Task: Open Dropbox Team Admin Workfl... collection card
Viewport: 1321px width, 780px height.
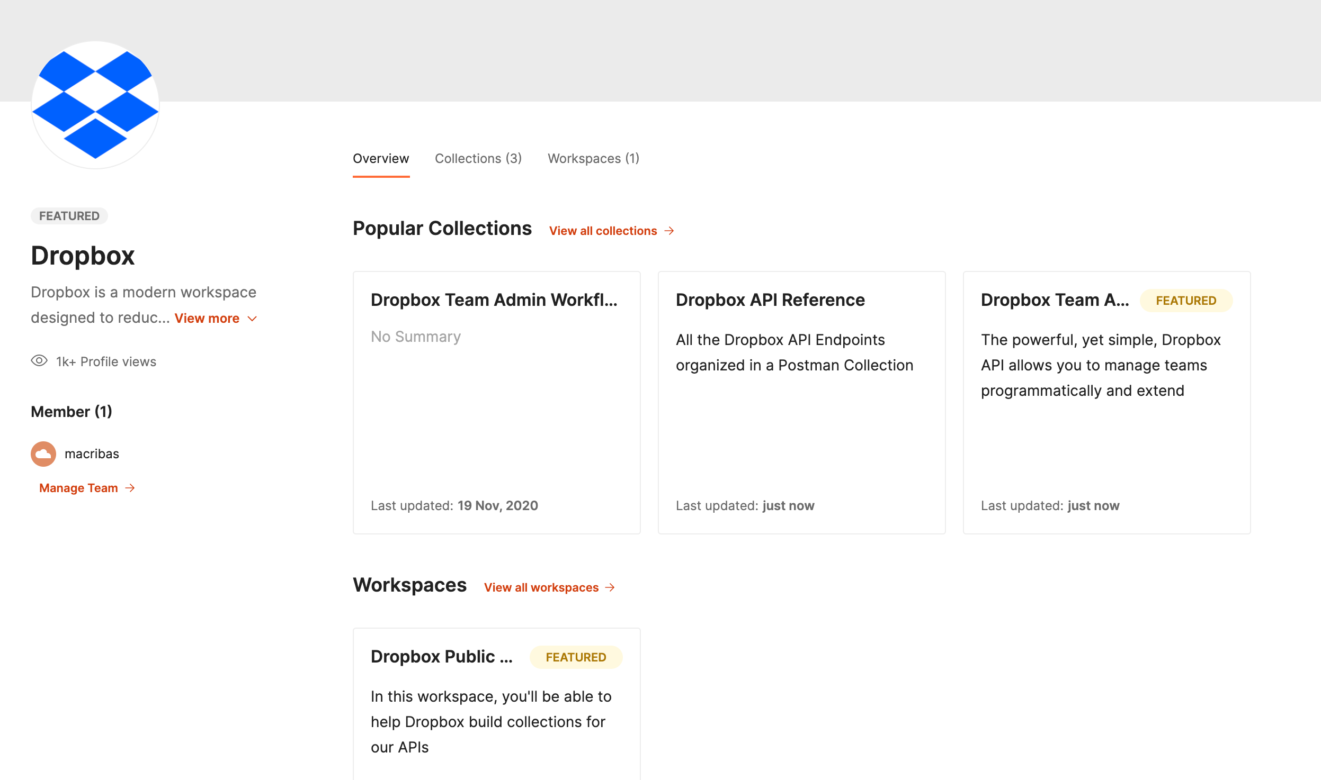Action: (496, 403)
